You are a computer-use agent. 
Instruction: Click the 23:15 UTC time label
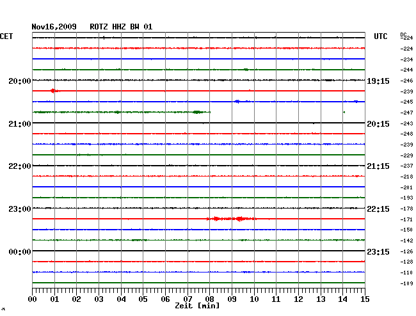[x=378, y=252]
